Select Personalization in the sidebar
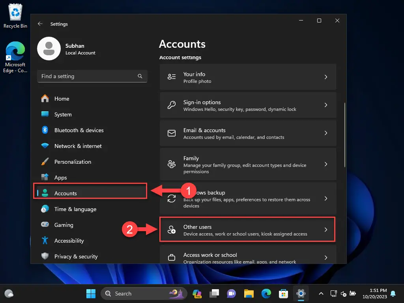This screenshot has height=303, width=404. (92, 161)
